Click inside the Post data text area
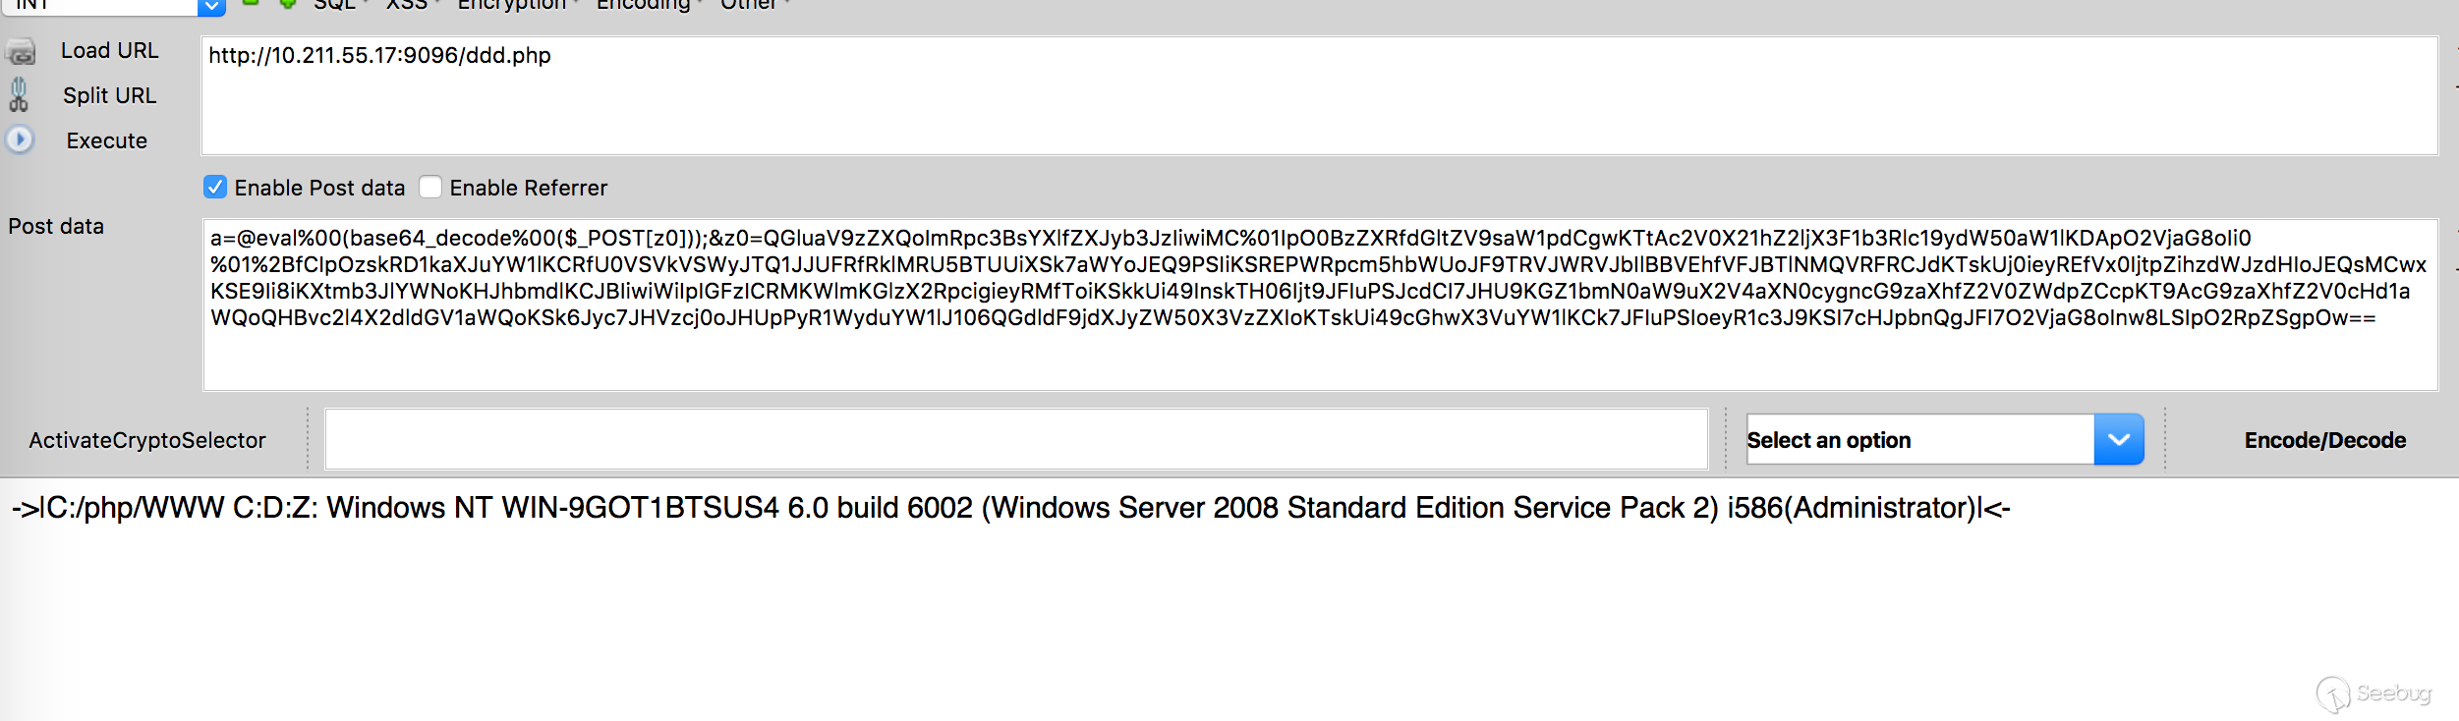The width and height of the screenshot is (2459, 721). tap(1319, 358)
